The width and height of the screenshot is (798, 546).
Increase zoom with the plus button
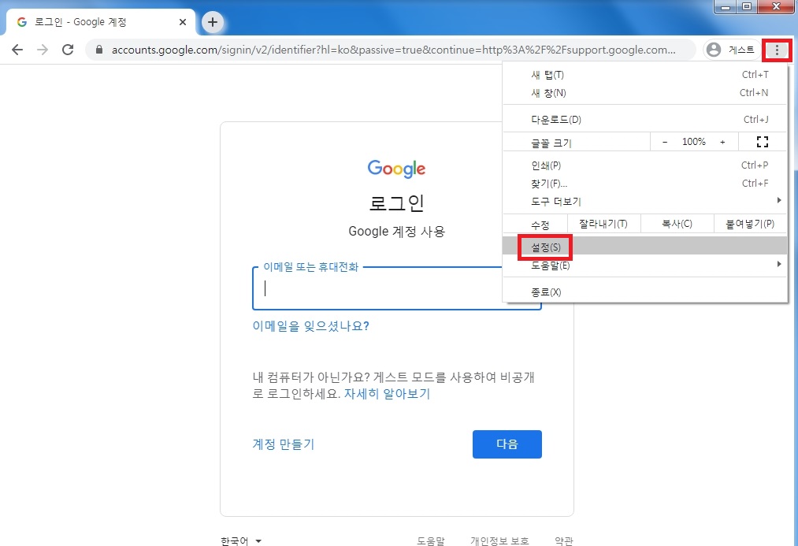click(x=722, y=142)
